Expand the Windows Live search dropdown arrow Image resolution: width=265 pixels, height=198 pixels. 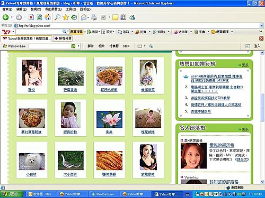(x=78, y=46)
